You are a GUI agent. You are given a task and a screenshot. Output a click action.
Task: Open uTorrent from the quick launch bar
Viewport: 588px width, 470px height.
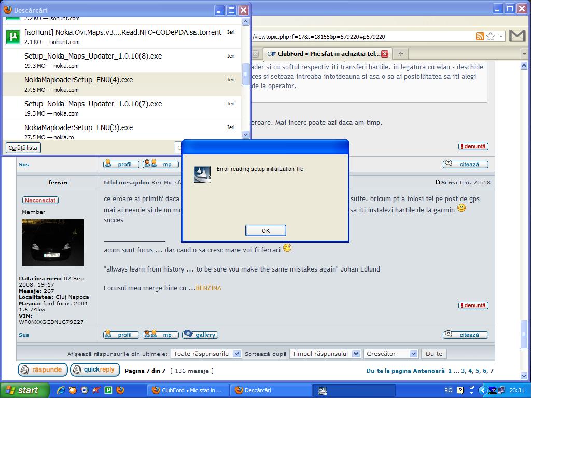tap(108, 390)
